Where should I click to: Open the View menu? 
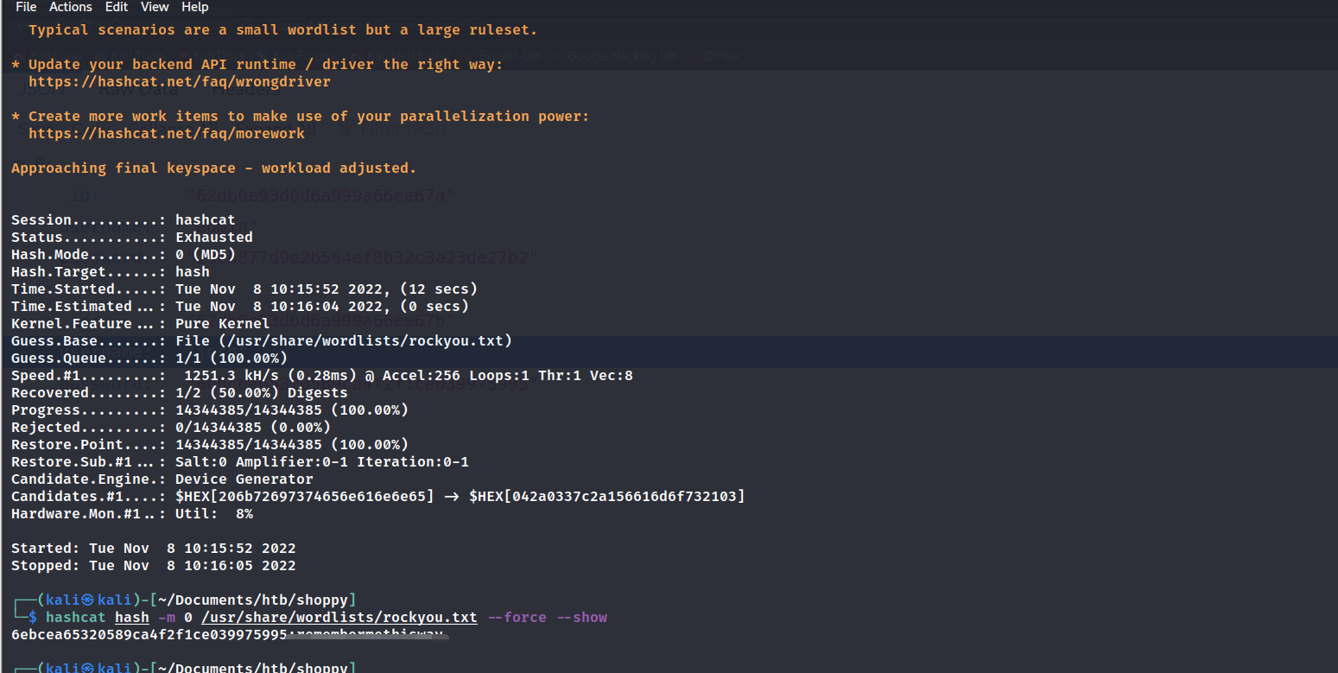click(155, 7)
